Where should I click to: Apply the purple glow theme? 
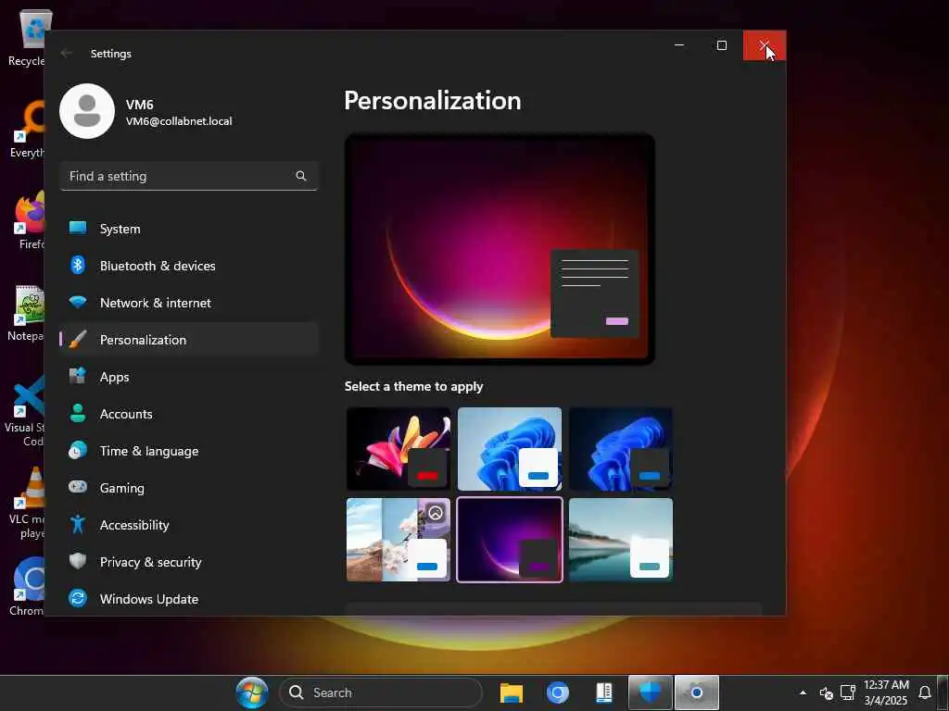(x=510, y=540)
